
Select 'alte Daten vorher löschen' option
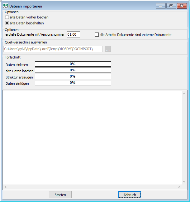click(x=7, y=18)
